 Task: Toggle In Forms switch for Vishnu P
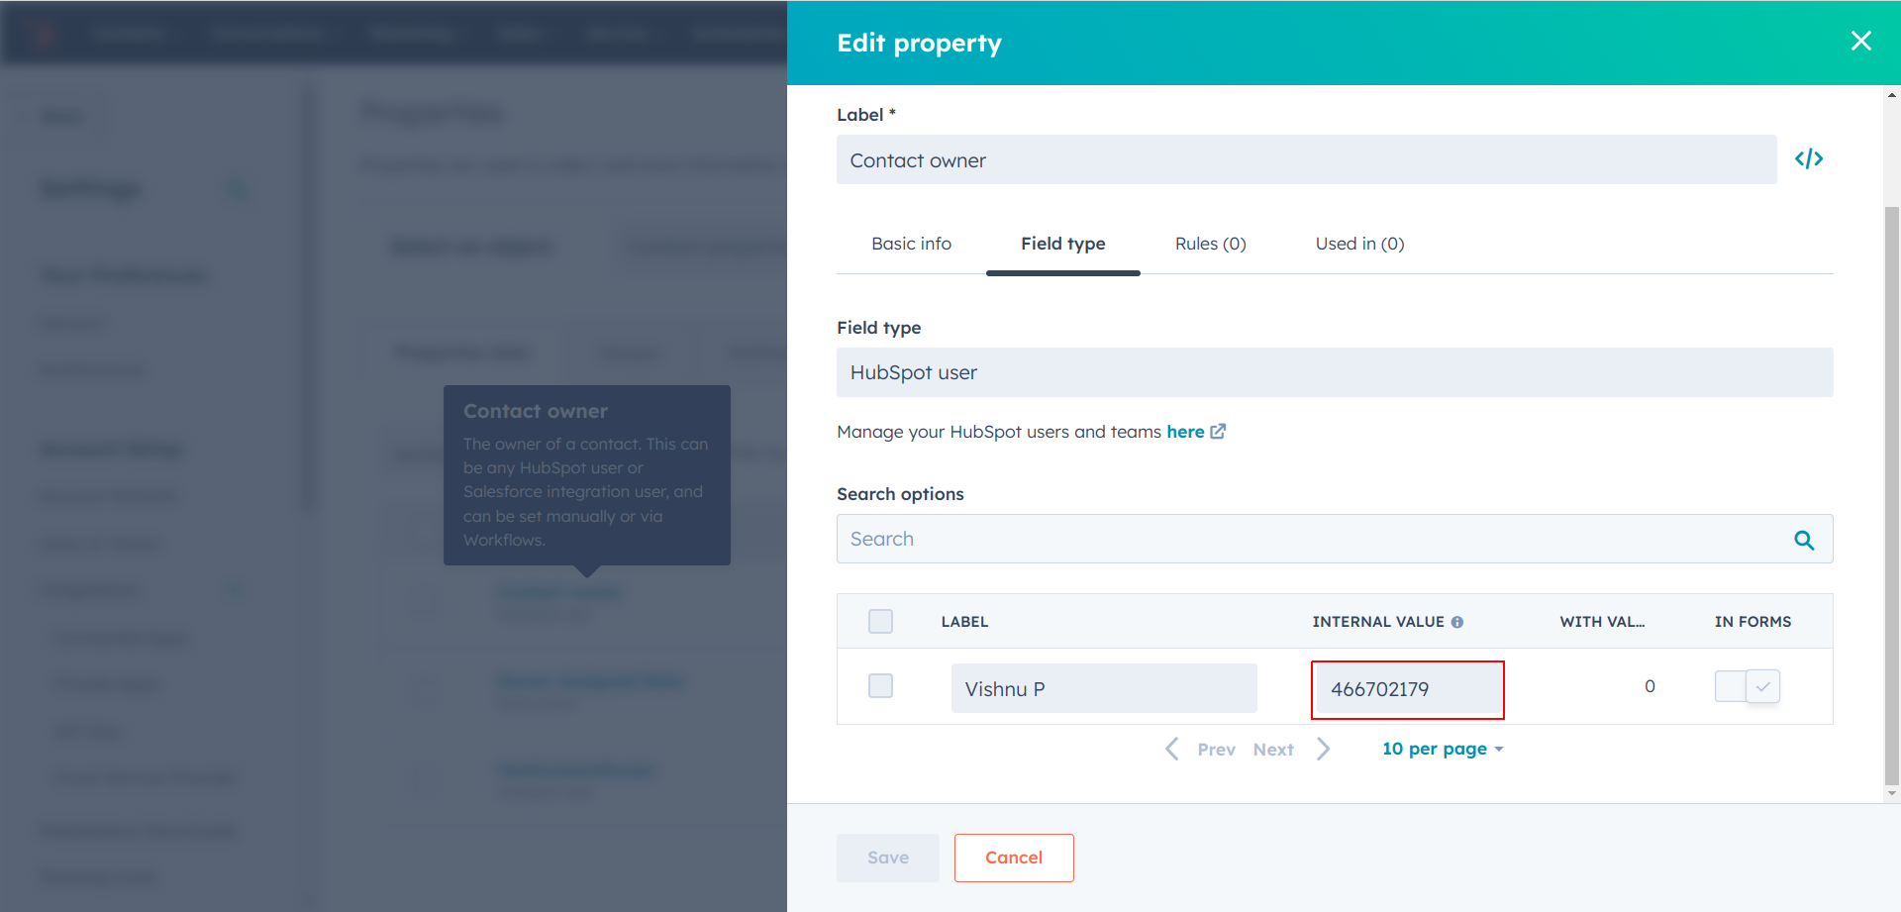pos(1748,686)
